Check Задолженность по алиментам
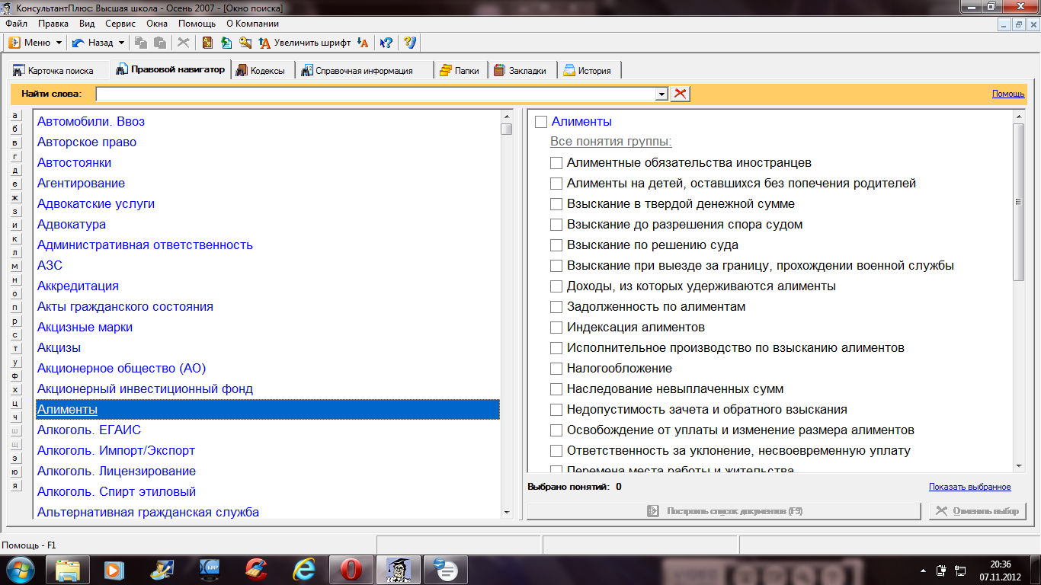 click(556, 307)
